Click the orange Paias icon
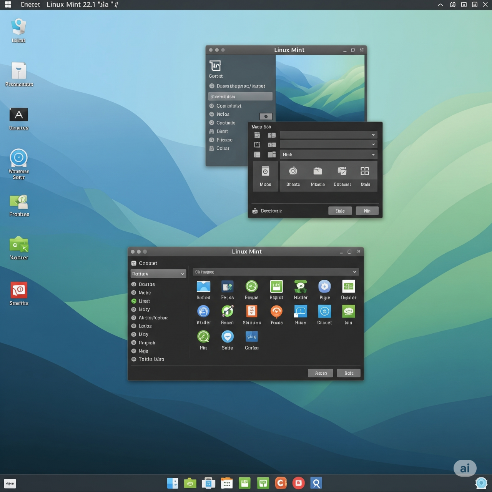The image size is (492, 492). (x=276, y=312)
